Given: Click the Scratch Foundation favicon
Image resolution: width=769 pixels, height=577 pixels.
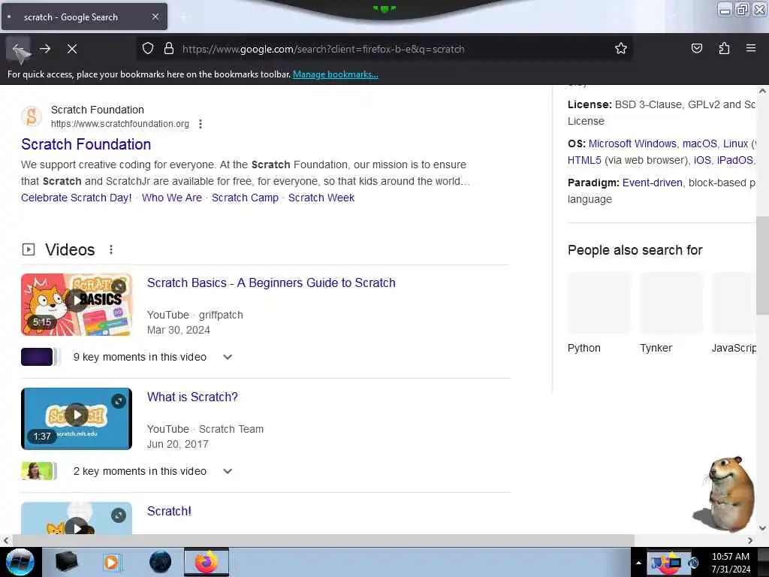Looking at the screenshot, I should (x=32, y=116).
